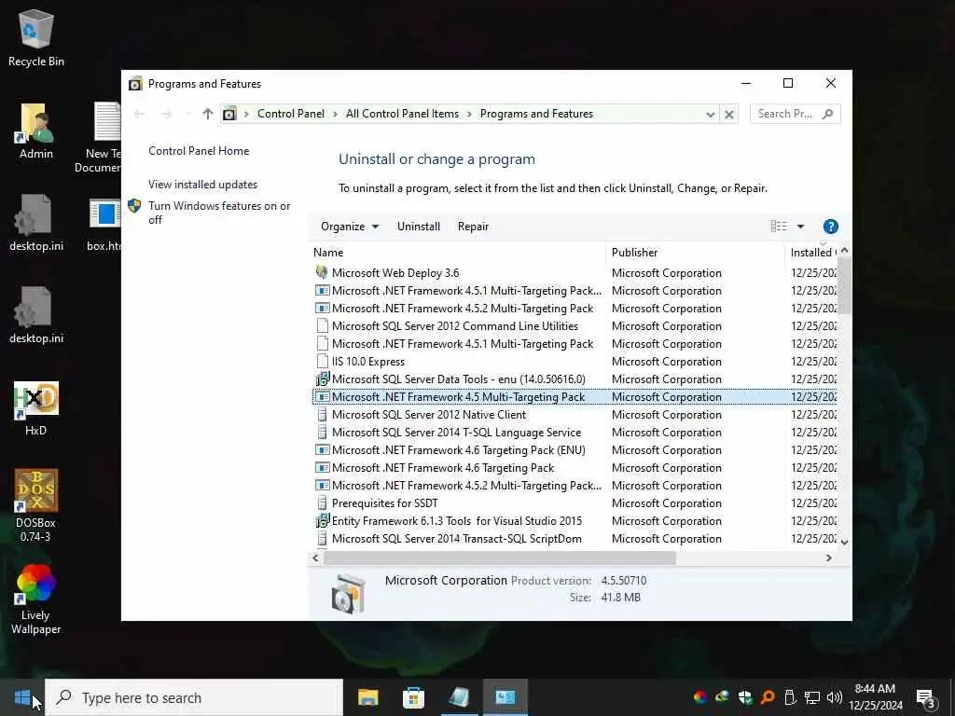Open the notification center icon

click(x=926, y=697)
